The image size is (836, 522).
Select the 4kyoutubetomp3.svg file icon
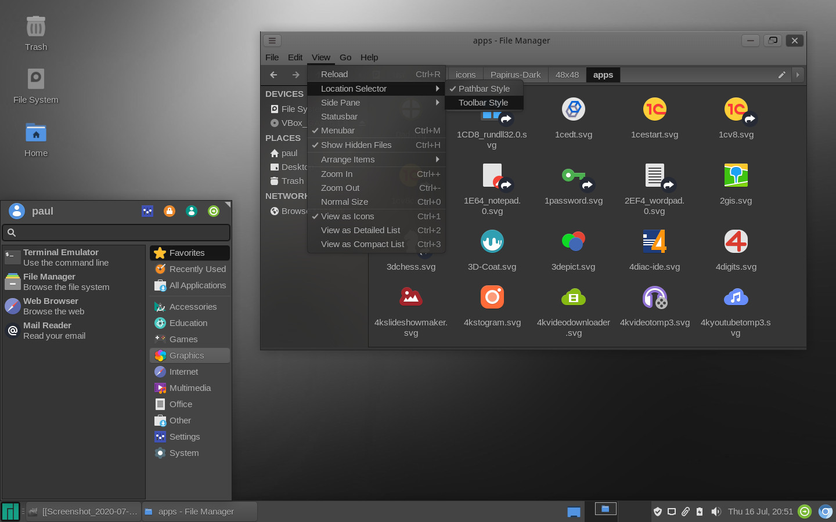pyautogui.click(x=736, y=298)
